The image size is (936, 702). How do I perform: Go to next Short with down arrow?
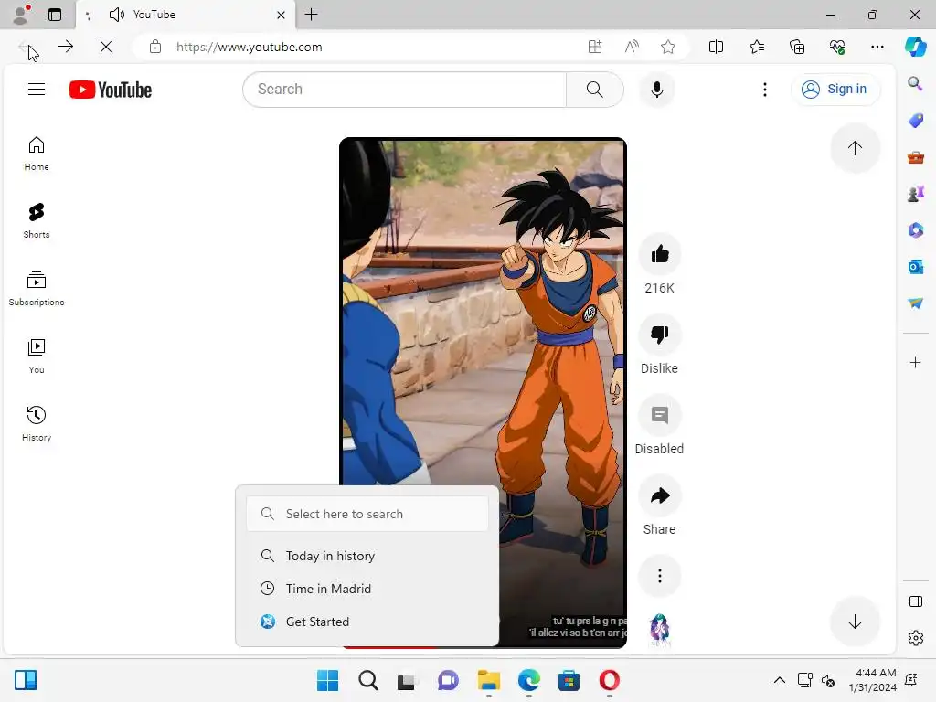pyautogui.click(x=855, y=622)
